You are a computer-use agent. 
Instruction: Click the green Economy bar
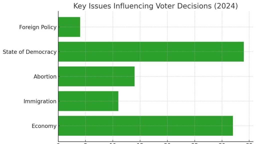pos(145,126)
